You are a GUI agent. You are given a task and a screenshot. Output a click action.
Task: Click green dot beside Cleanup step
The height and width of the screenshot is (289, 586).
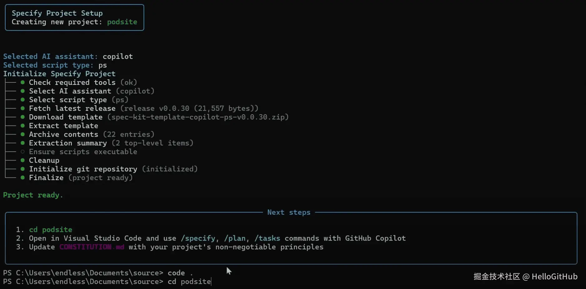pos(22,160)
